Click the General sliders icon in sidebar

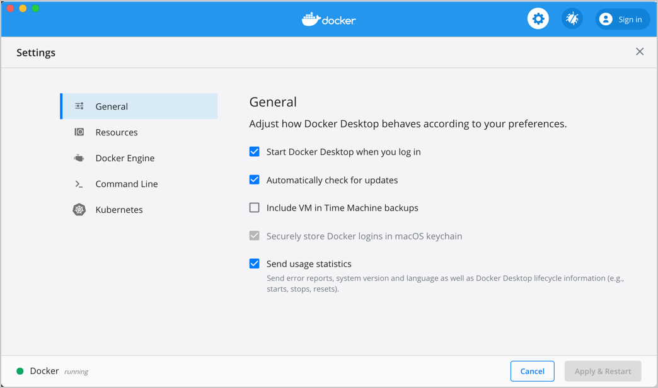click(79, 106)
